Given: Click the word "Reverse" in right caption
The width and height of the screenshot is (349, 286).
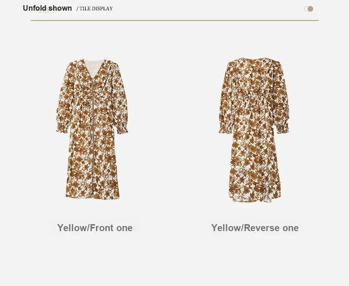Looking at the screenshot, I should pos(262,228).
